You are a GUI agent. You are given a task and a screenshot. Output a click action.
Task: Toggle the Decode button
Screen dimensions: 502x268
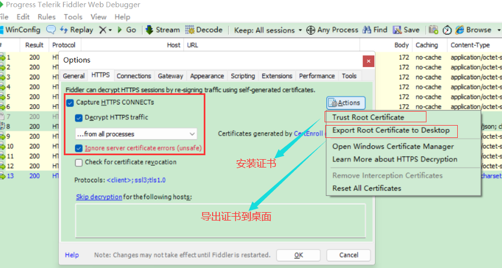click(x=204, y=30)
